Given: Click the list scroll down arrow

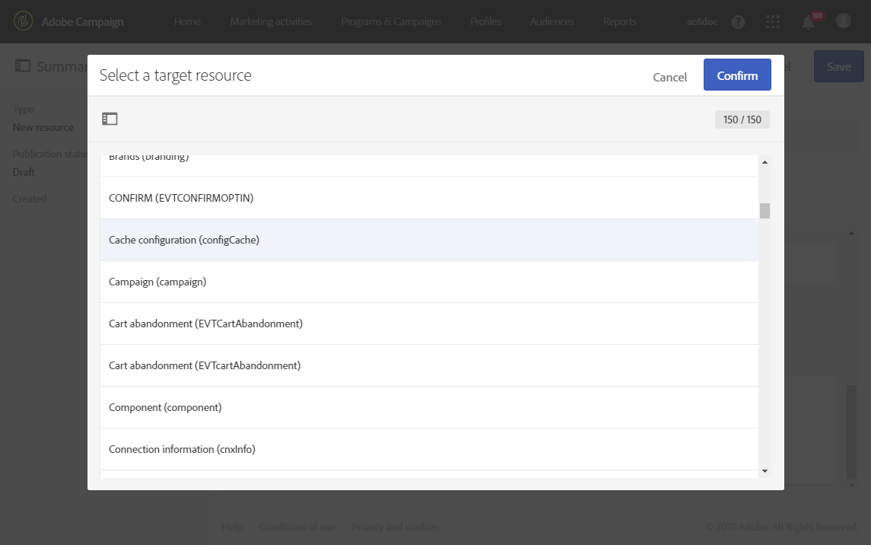Looking at the screenshot, I should point(765,471).
